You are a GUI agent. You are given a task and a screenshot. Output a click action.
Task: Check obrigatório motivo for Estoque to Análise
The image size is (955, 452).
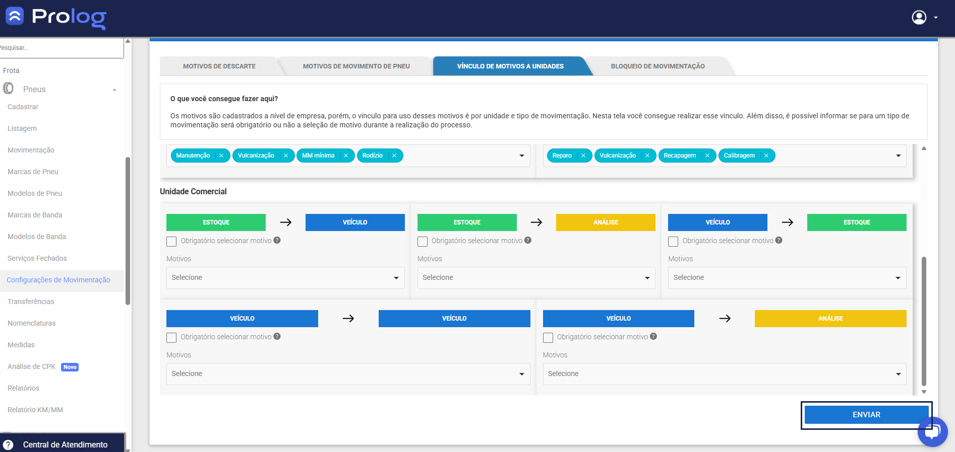tap(423, 241)
